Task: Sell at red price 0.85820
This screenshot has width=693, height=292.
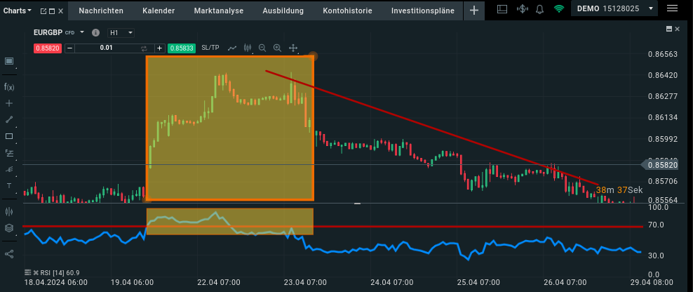Action: [48, 48]
